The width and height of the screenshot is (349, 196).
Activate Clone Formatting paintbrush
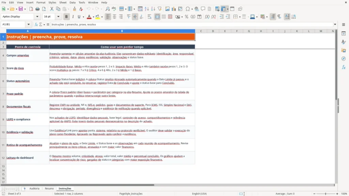tap(75, 9)
